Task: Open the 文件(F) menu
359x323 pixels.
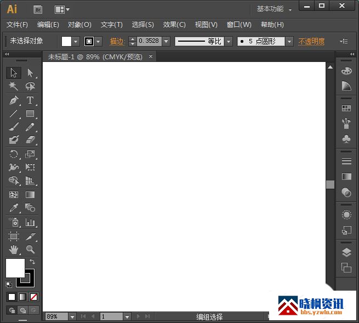Action: (18, 25)
